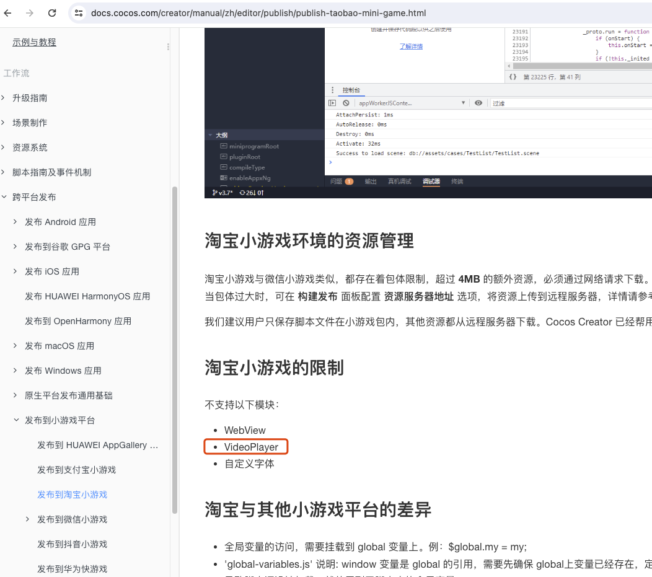The height and width of the screenshot is (577, 652).
Task: Click the WebView list item
Action: [x=245, y=430]
